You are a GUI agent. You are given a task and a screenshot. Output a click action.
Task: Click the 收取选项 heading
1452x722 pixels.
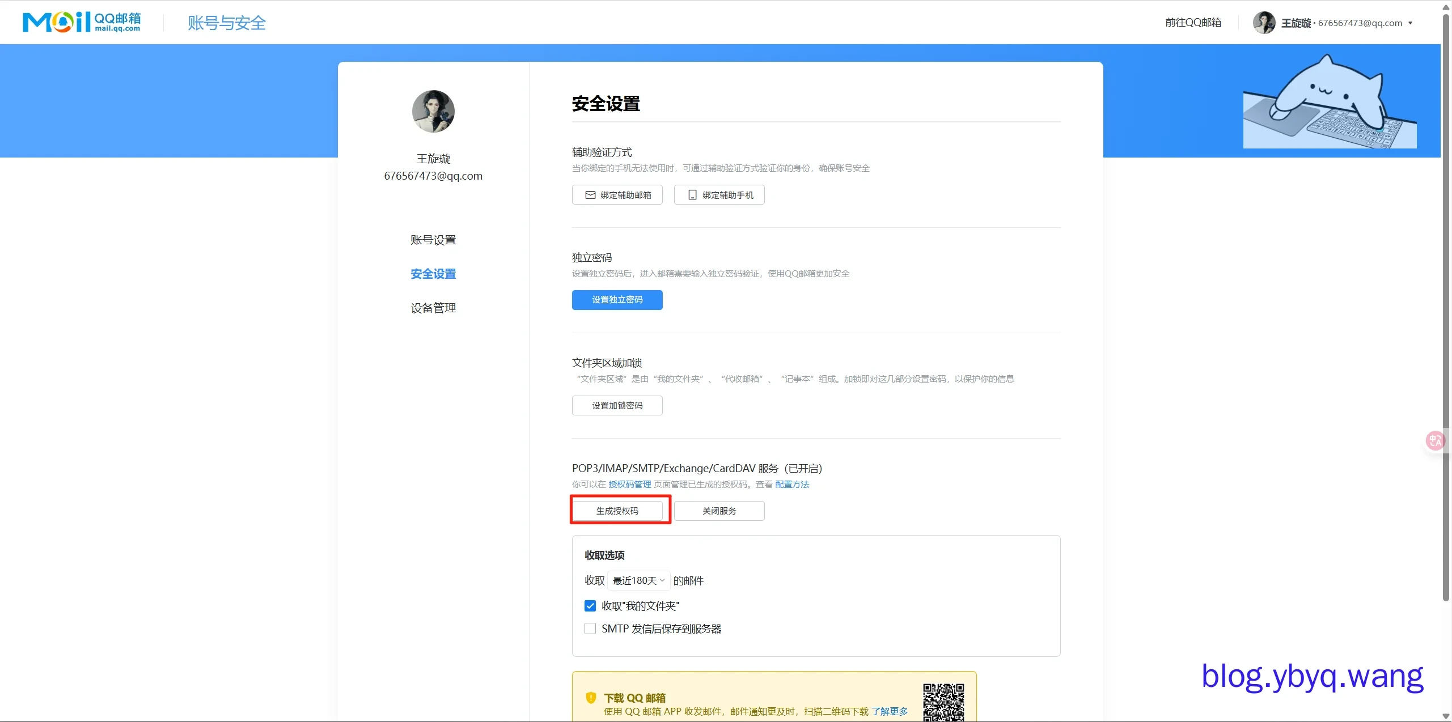[x=604, y=555]
